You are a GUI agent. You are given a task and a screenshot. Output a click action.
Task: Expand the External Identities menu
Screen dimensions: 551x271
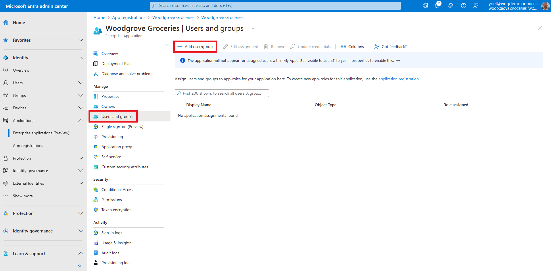coord(81,183)
